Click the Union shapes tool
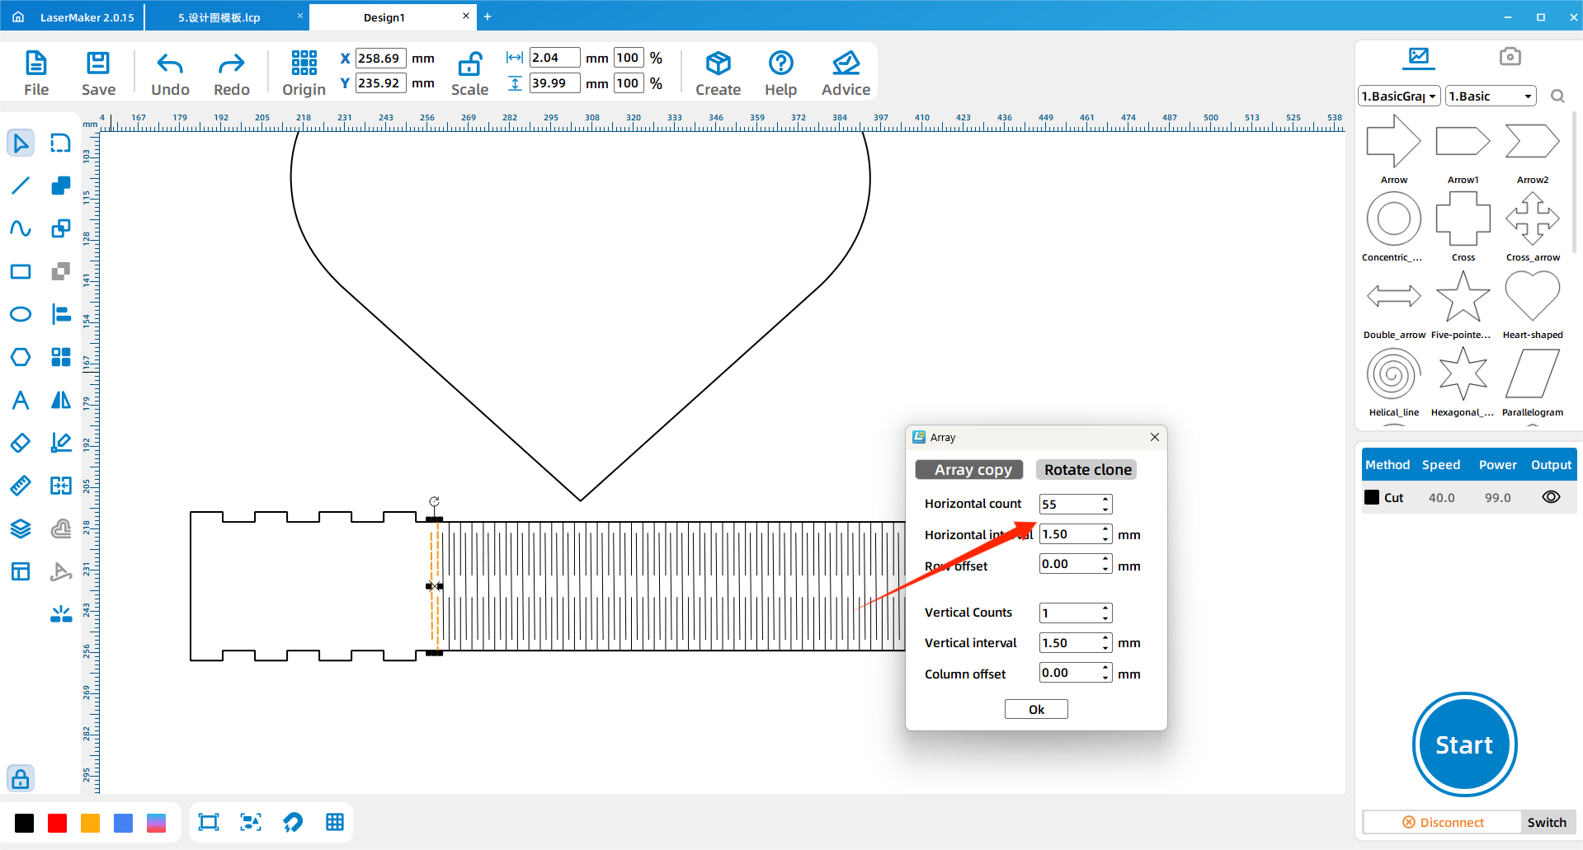Viewport: 1583px width, 850px height. point(61,185)
